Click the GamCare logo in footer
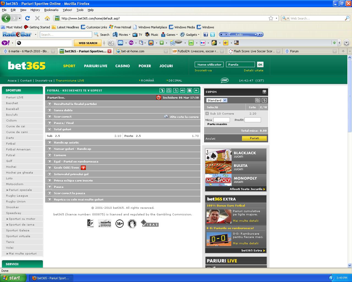Image resolution: width=352 pixels, height=282 pixels. (x=90, y=223)
